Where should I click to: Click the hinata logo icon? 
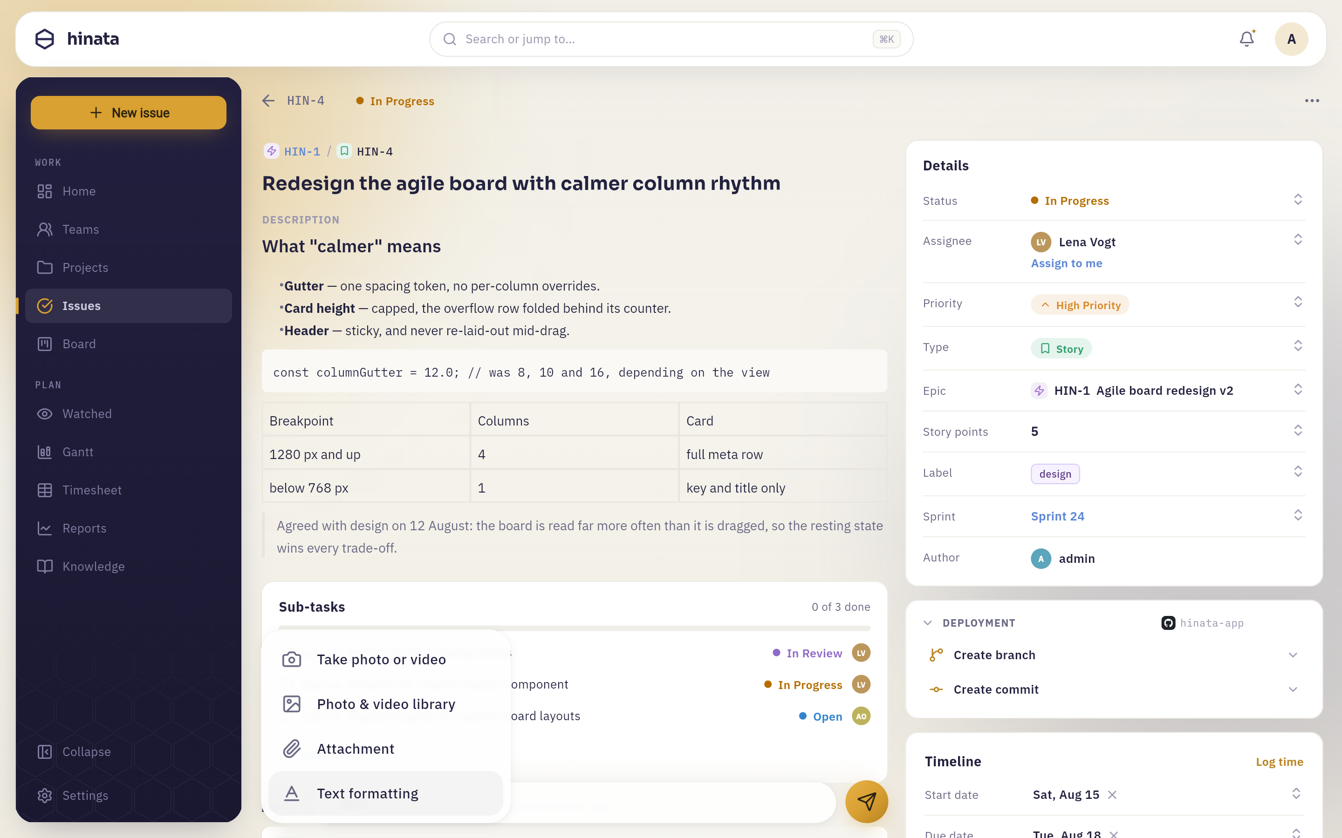(x=44, y=39)
